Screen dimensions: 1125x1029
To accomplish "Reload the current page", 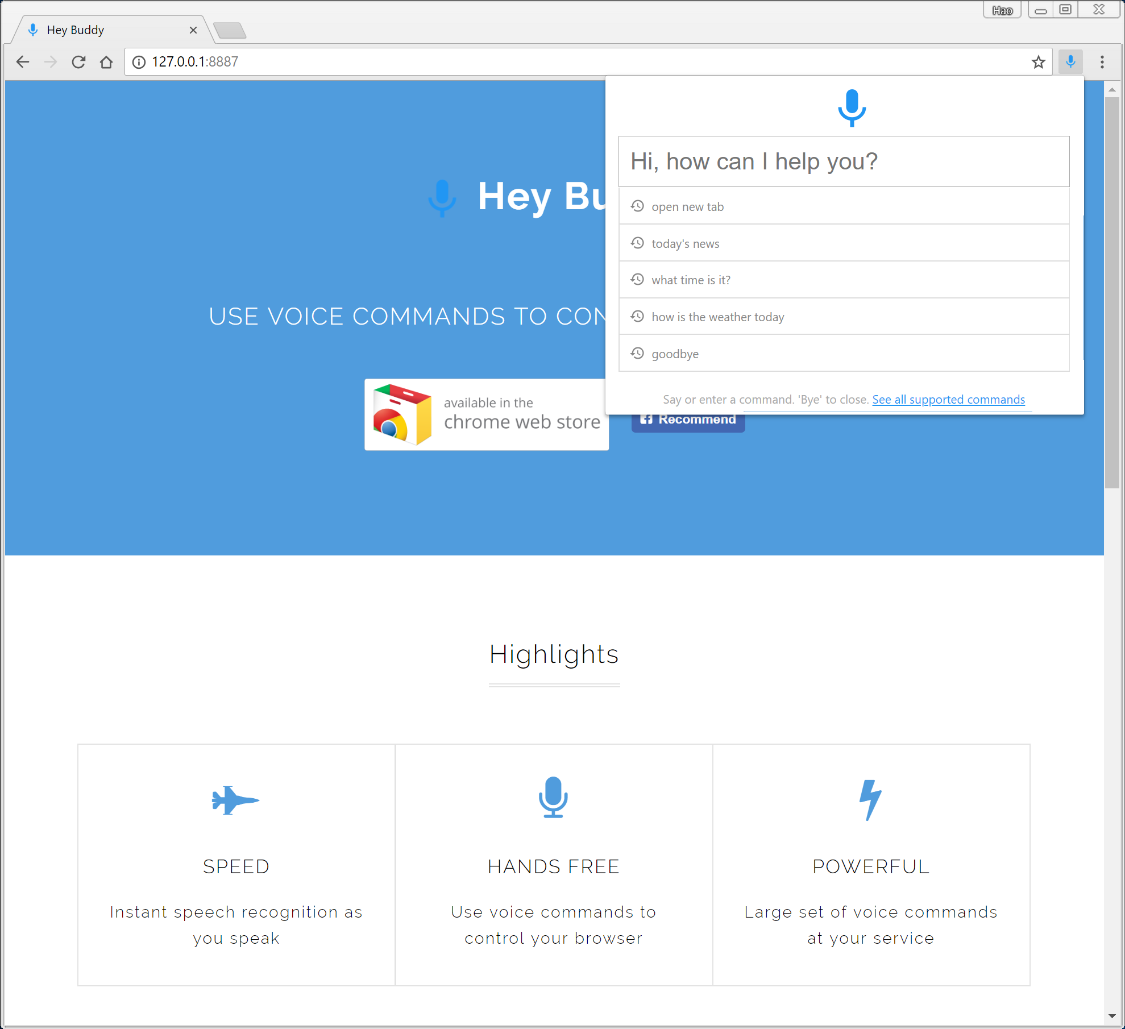I will coord(78,62).
